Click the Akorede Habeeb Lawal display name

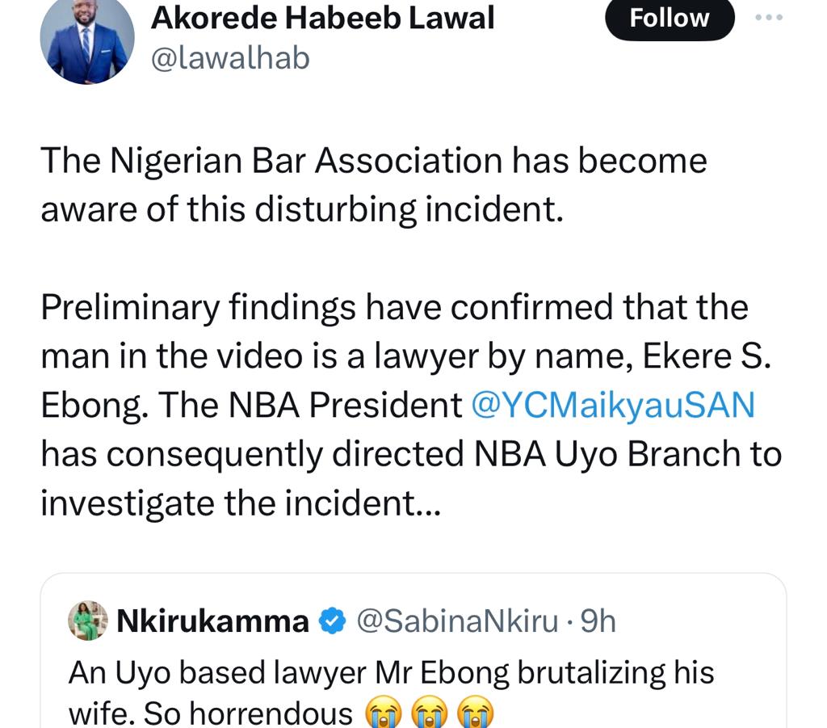(x=322, y=18)
